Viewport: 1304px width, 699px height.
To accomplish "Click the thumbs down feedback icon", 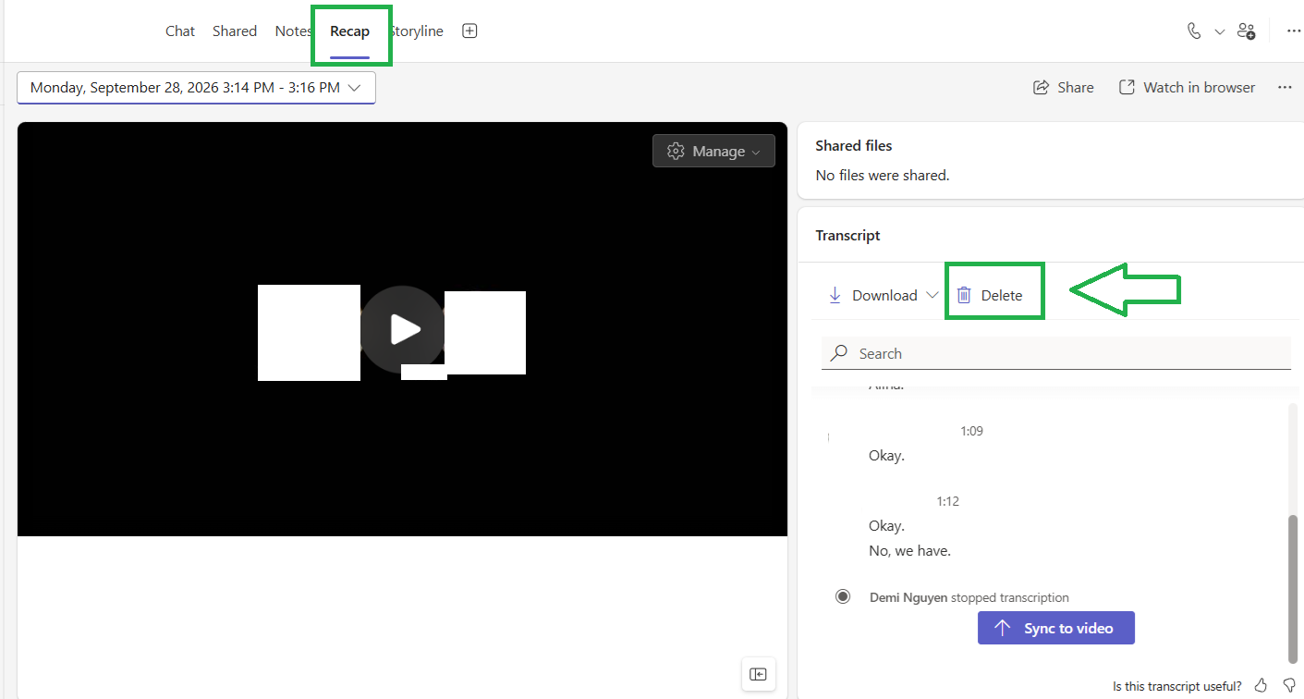I will point(1290,685).
